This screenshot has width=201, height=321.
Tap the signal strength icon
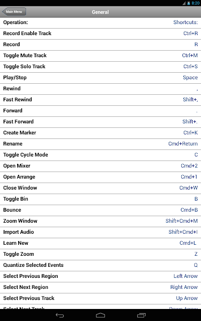click(x=184, y=3)
